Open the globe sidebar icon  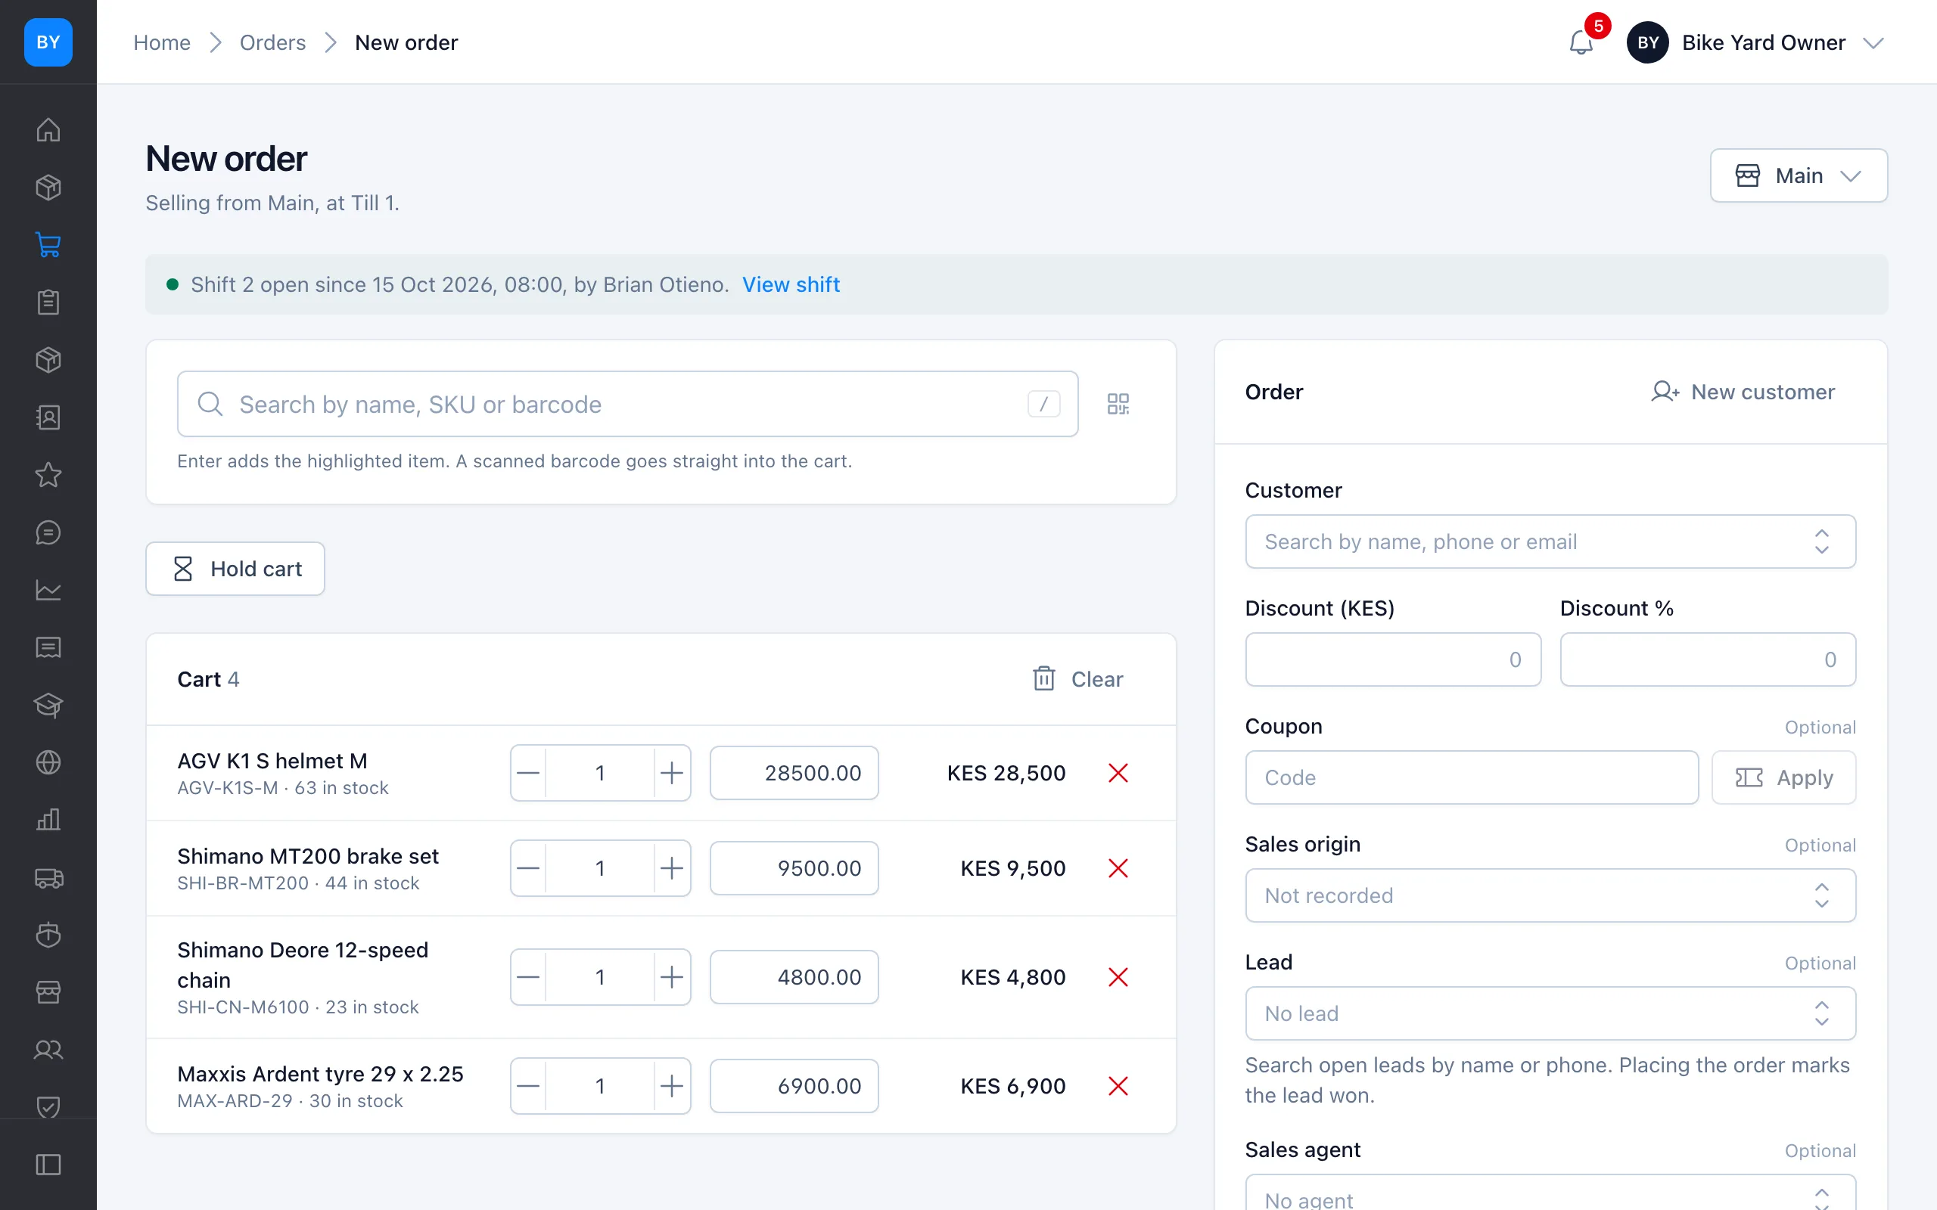point(48,762)
